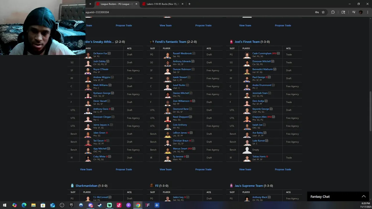Screen dimensions: 372x209
Task: Open the taskbar clock showing 6:28 PM
Action: tap(366, 205)
